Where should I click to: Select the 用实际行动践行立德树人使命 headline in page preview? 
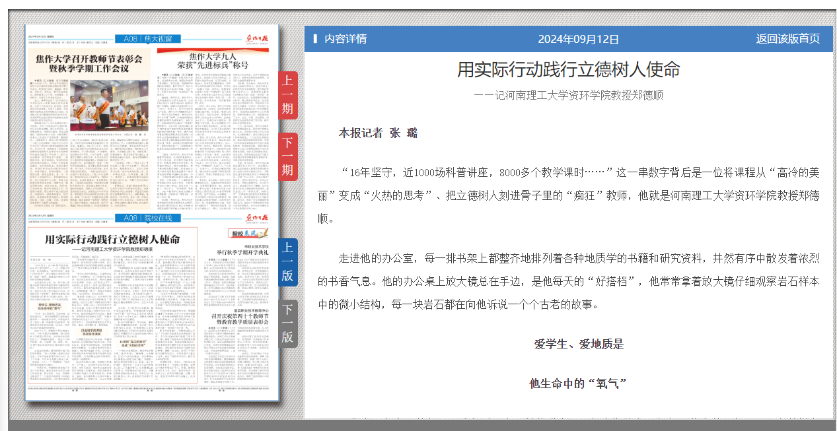(x=112, y=238)
